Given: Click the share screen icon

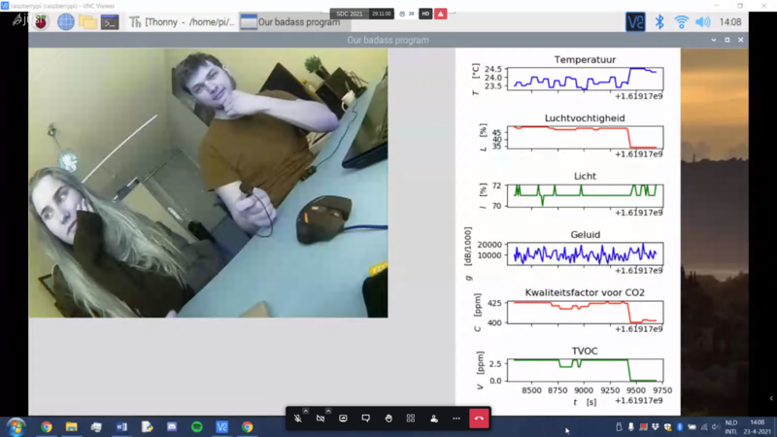Looking at the screenshot, I should (x=343, y=419).
